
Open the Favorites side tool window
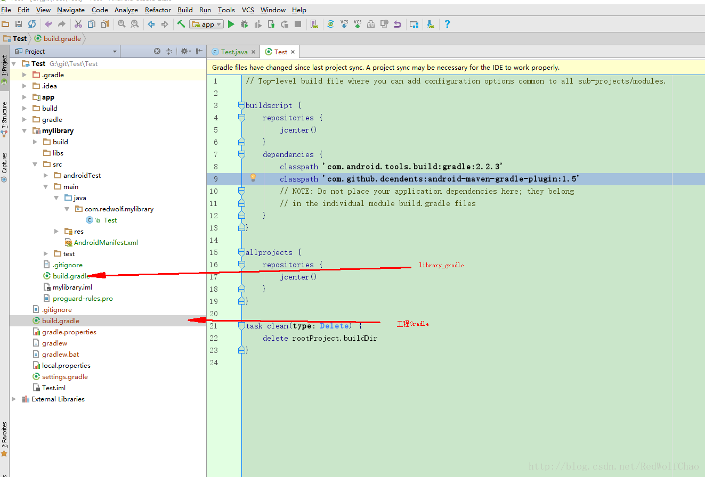point(4,440)
